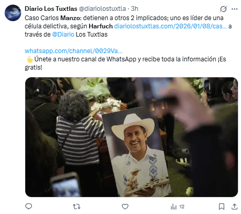Click the Diario Los Tuxtlas display name
Viewport: 241px width, 214px height.
51,9
